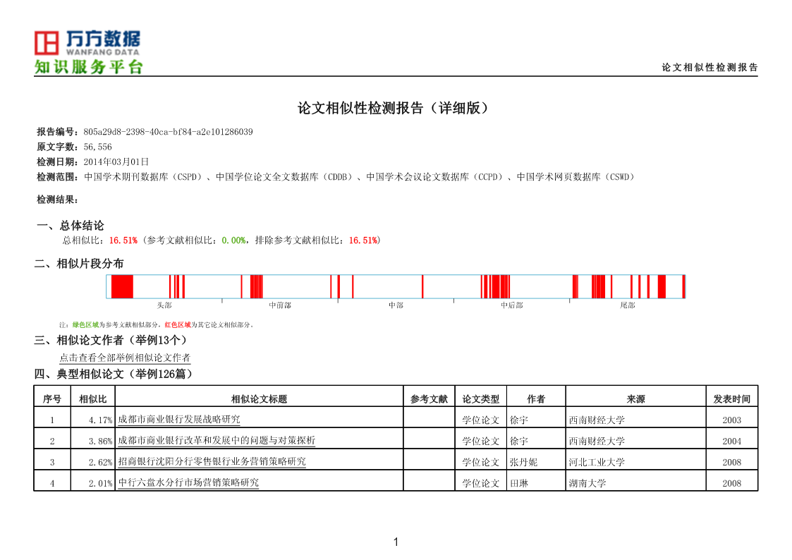This screenshot has height=560, width=792.
Task: Open link 点击查看全部举例相似论文作者
Action: (x=125, y=358)
